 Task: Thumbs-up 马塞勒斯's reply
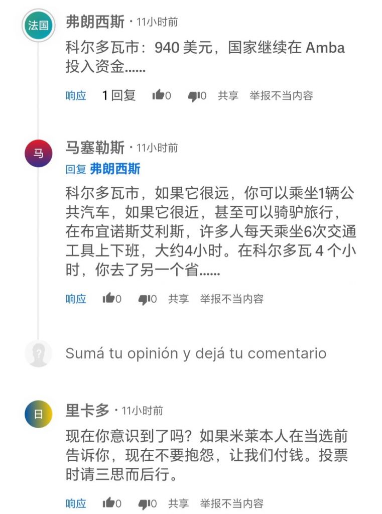click(109, 299)
